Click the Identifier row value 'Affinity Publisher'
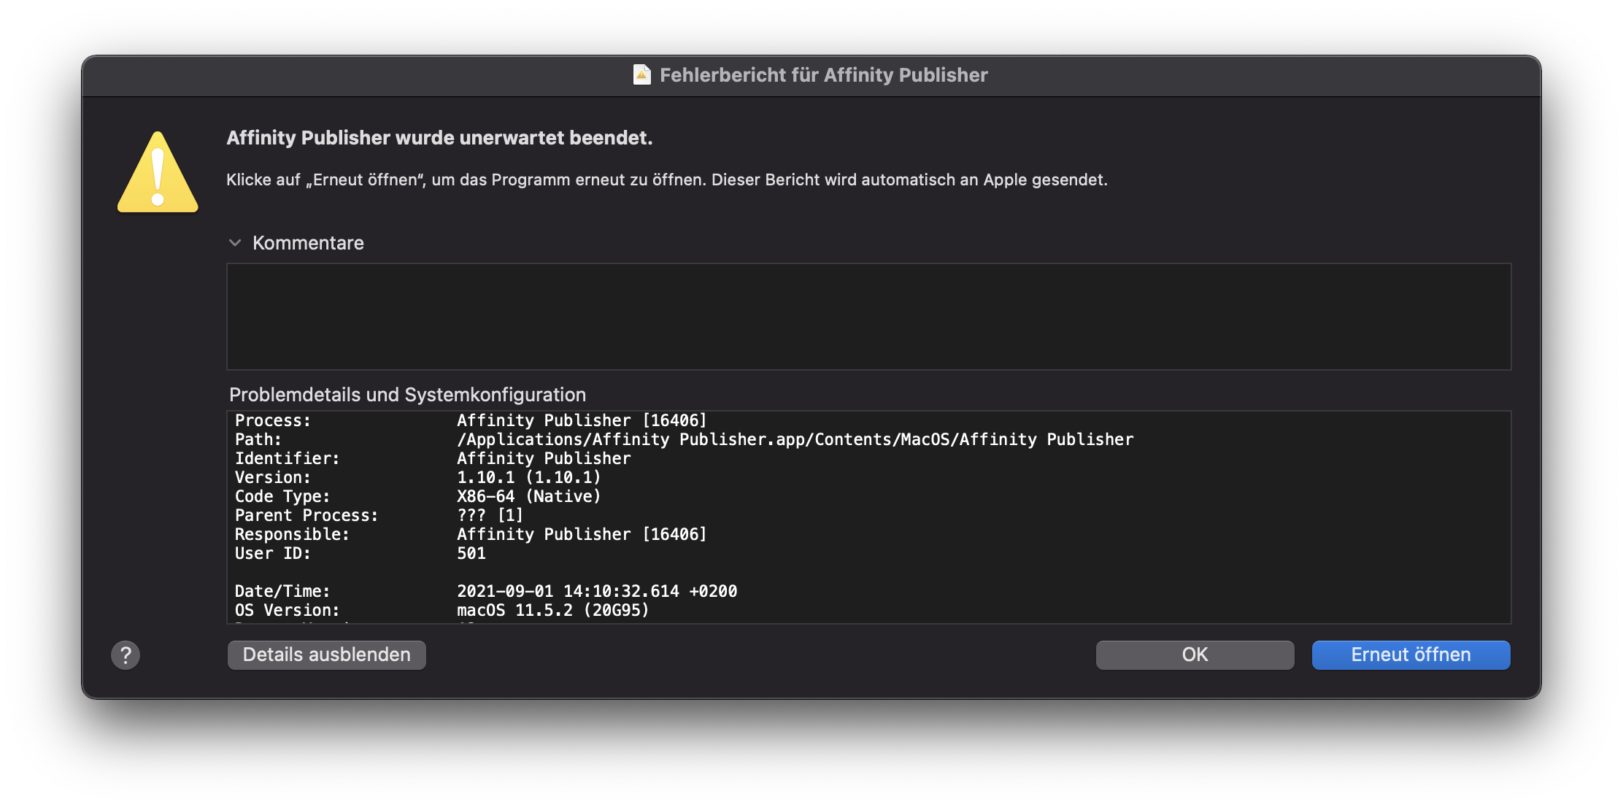This screenshot has width=1623, height=807. [544, 458]
